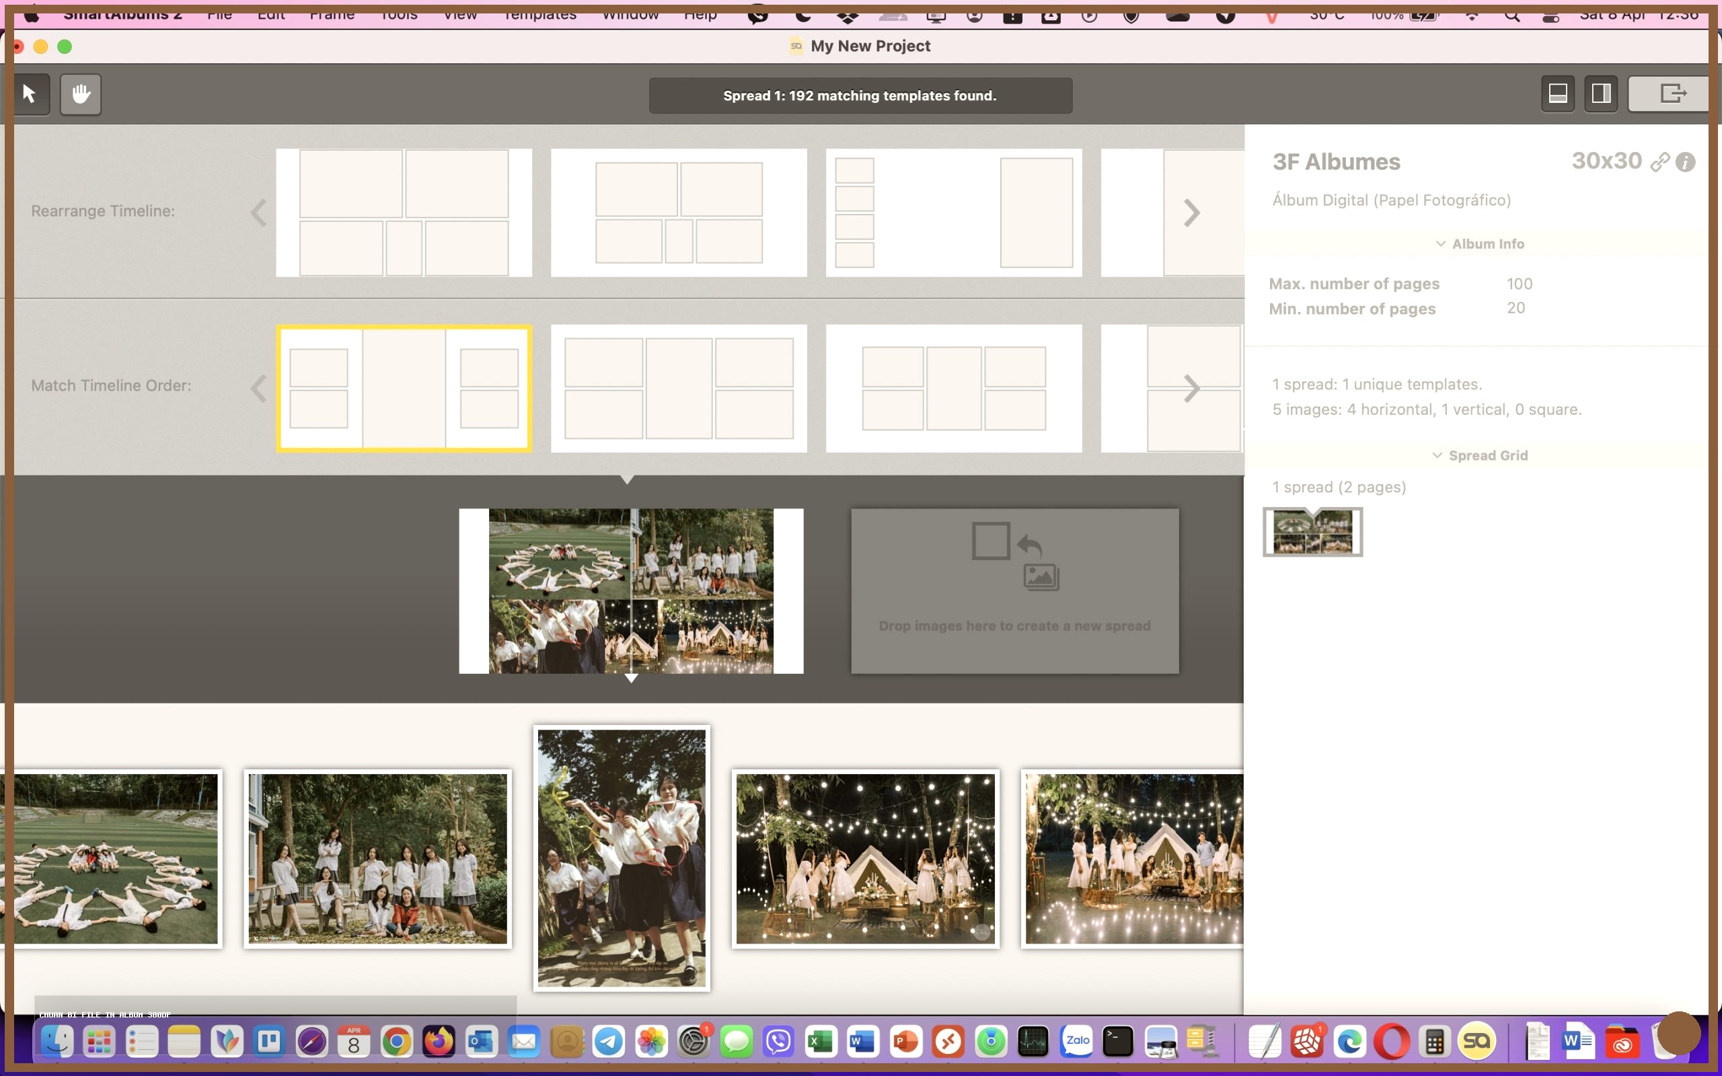Switch to horizontal split view layout
Viewport: 1722px width, 1076px height.
click(1558, 93)
